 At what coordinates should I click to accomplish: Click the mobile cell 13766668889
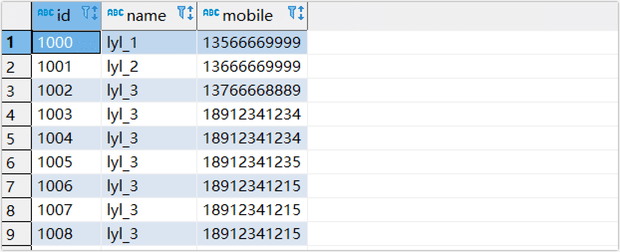pyautogui.click(x=252, y=91)
